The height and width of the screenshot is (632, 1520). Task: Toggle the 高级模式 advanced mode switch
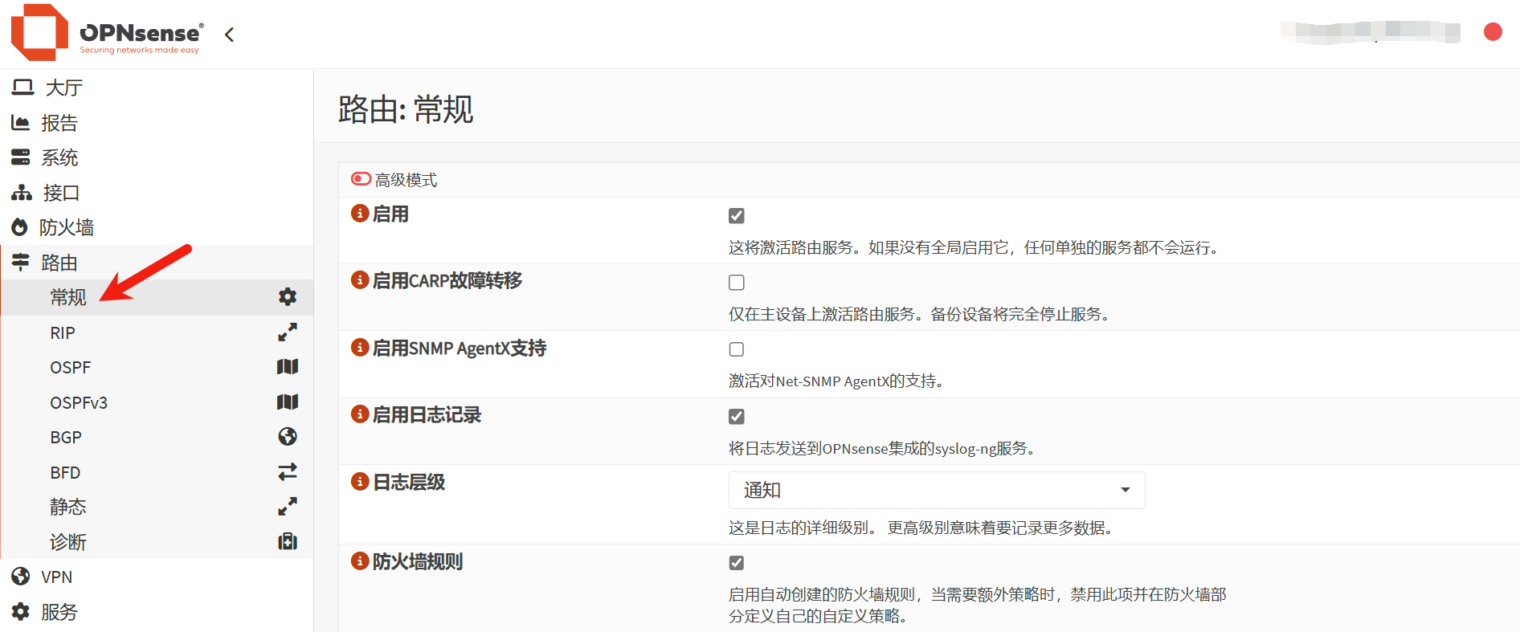pyautogui.click(x=361, y=179)
